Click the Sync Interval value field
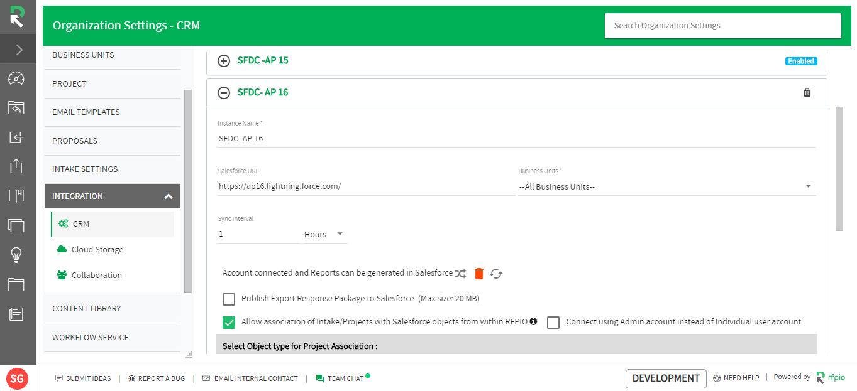The height and width of the screenshot is (391, 857). tap(258, 234)
